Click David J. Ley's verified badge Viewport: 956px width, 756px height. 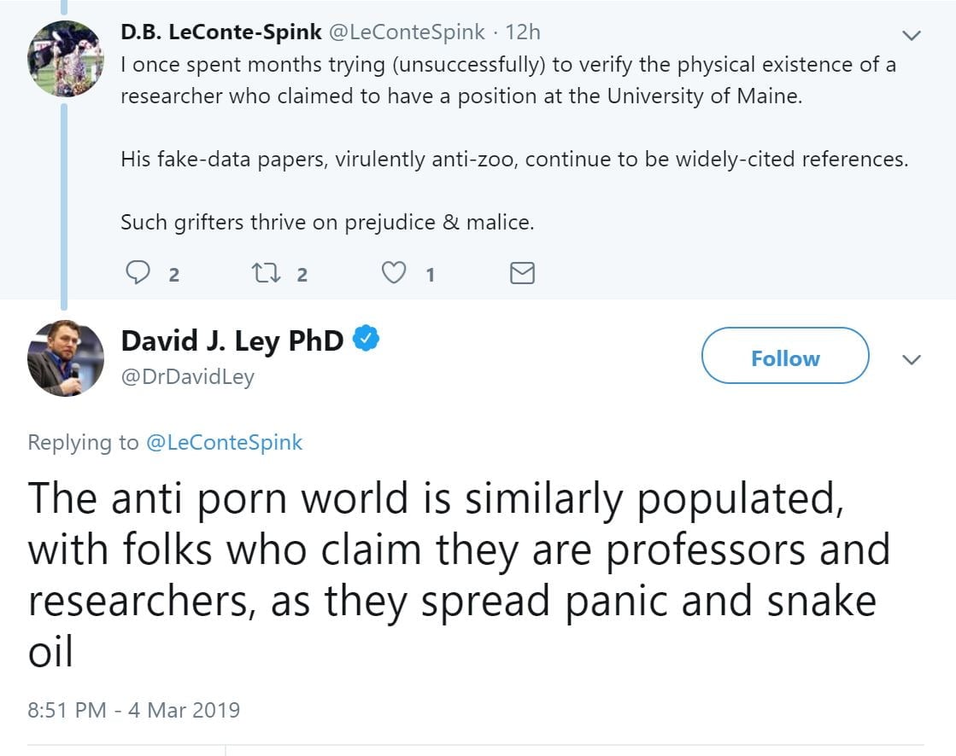[x=367, y=340]
